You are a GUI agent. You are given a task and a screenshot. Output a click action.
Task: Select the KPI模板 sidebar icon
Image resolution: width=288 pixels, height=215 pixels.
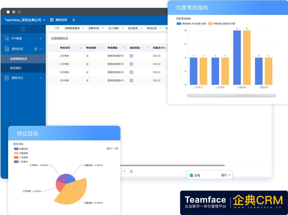click(x=7, y=38)
